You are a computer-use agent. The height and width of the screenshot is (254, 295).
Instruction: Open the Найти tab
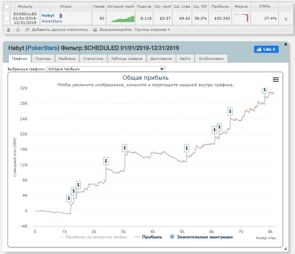(185, 59)
